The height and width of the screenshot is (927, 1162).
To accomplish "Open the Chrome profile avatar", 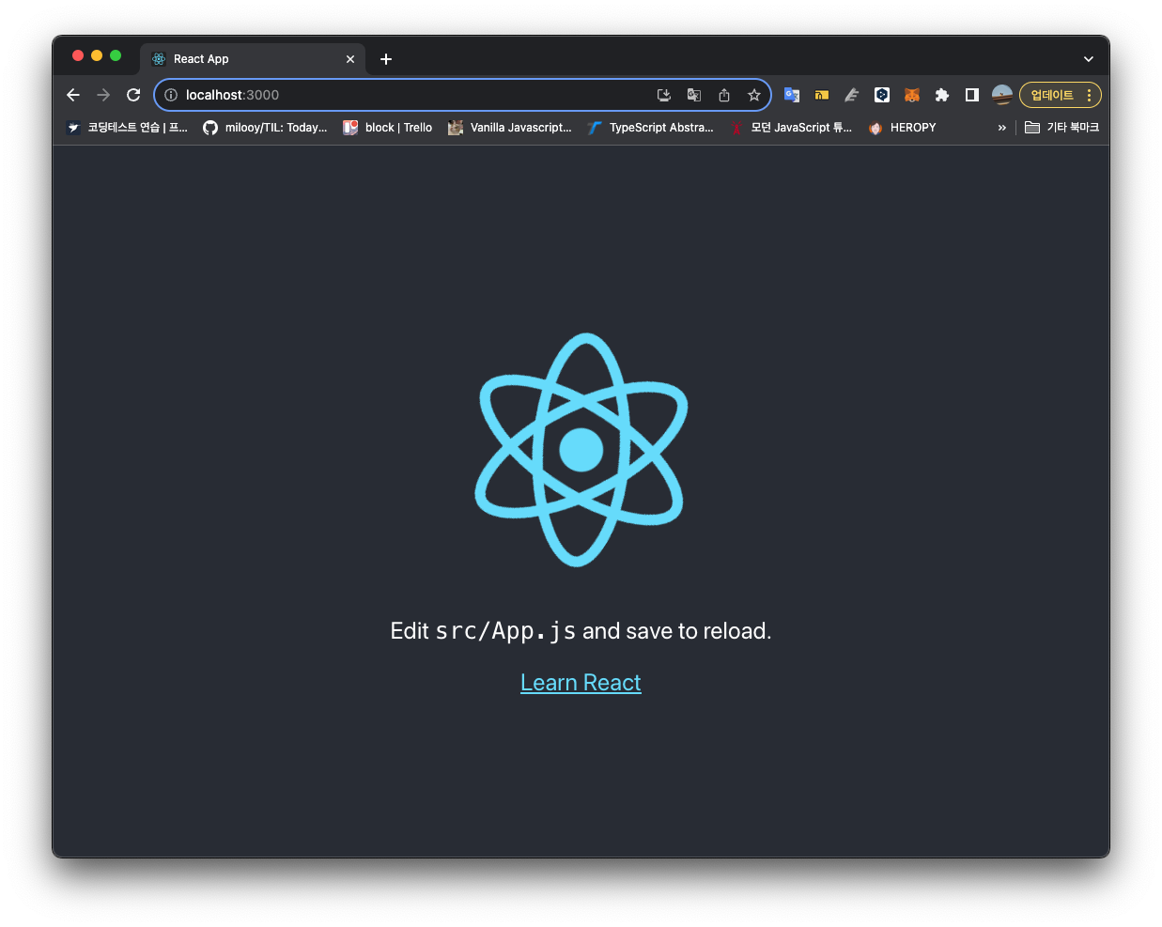I will [x=1002, y=95].
